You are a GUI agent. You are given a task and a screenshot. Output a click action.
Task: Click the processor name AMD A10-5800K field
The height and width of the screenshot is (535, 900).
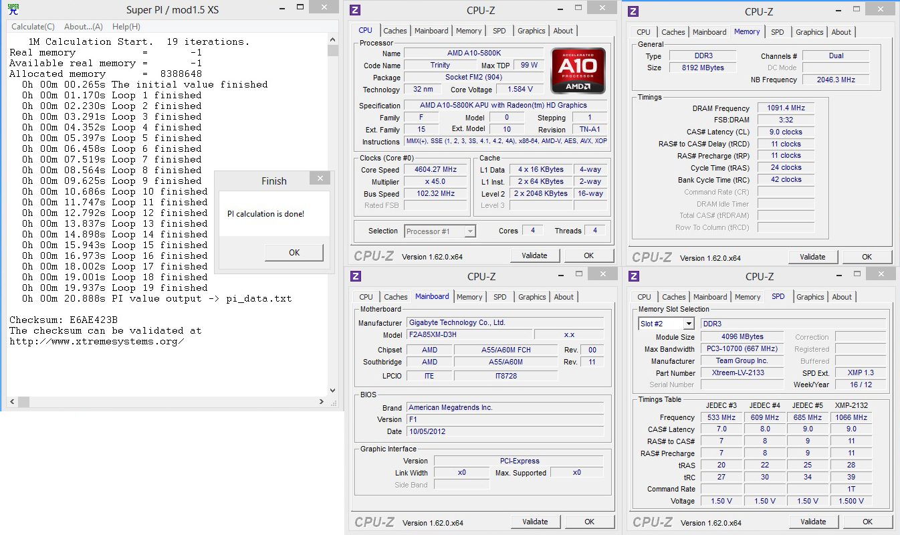click(474, 53)
